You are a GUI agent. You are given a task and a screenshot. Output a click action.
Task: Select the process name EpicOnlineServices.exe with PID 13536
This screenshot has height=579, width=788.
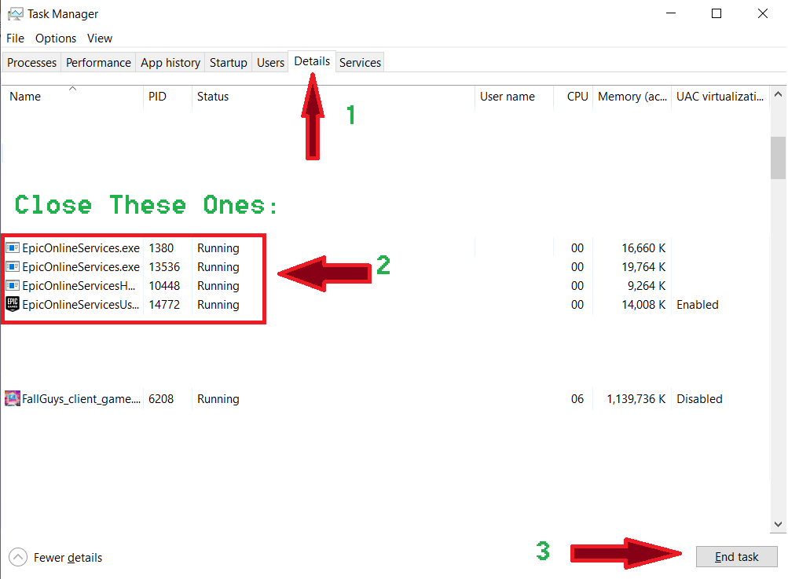pyautogui.click(x=81, y=267)
